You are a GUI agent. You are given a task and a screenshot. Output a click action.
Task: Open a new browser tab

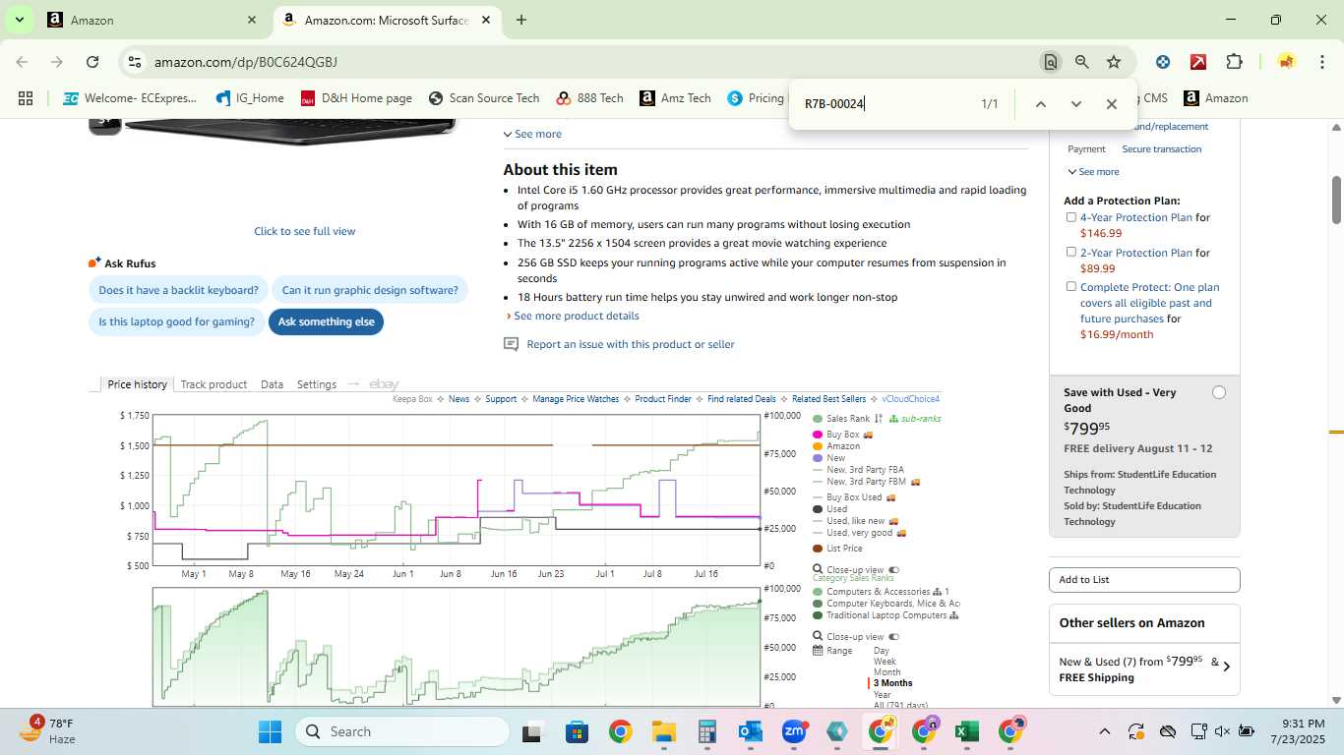point(521,20)
